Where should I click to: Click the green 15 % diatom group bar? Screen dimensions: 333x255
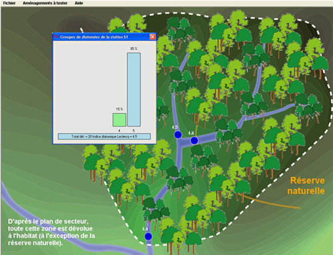pyautogui.click(x=119, y=120)
